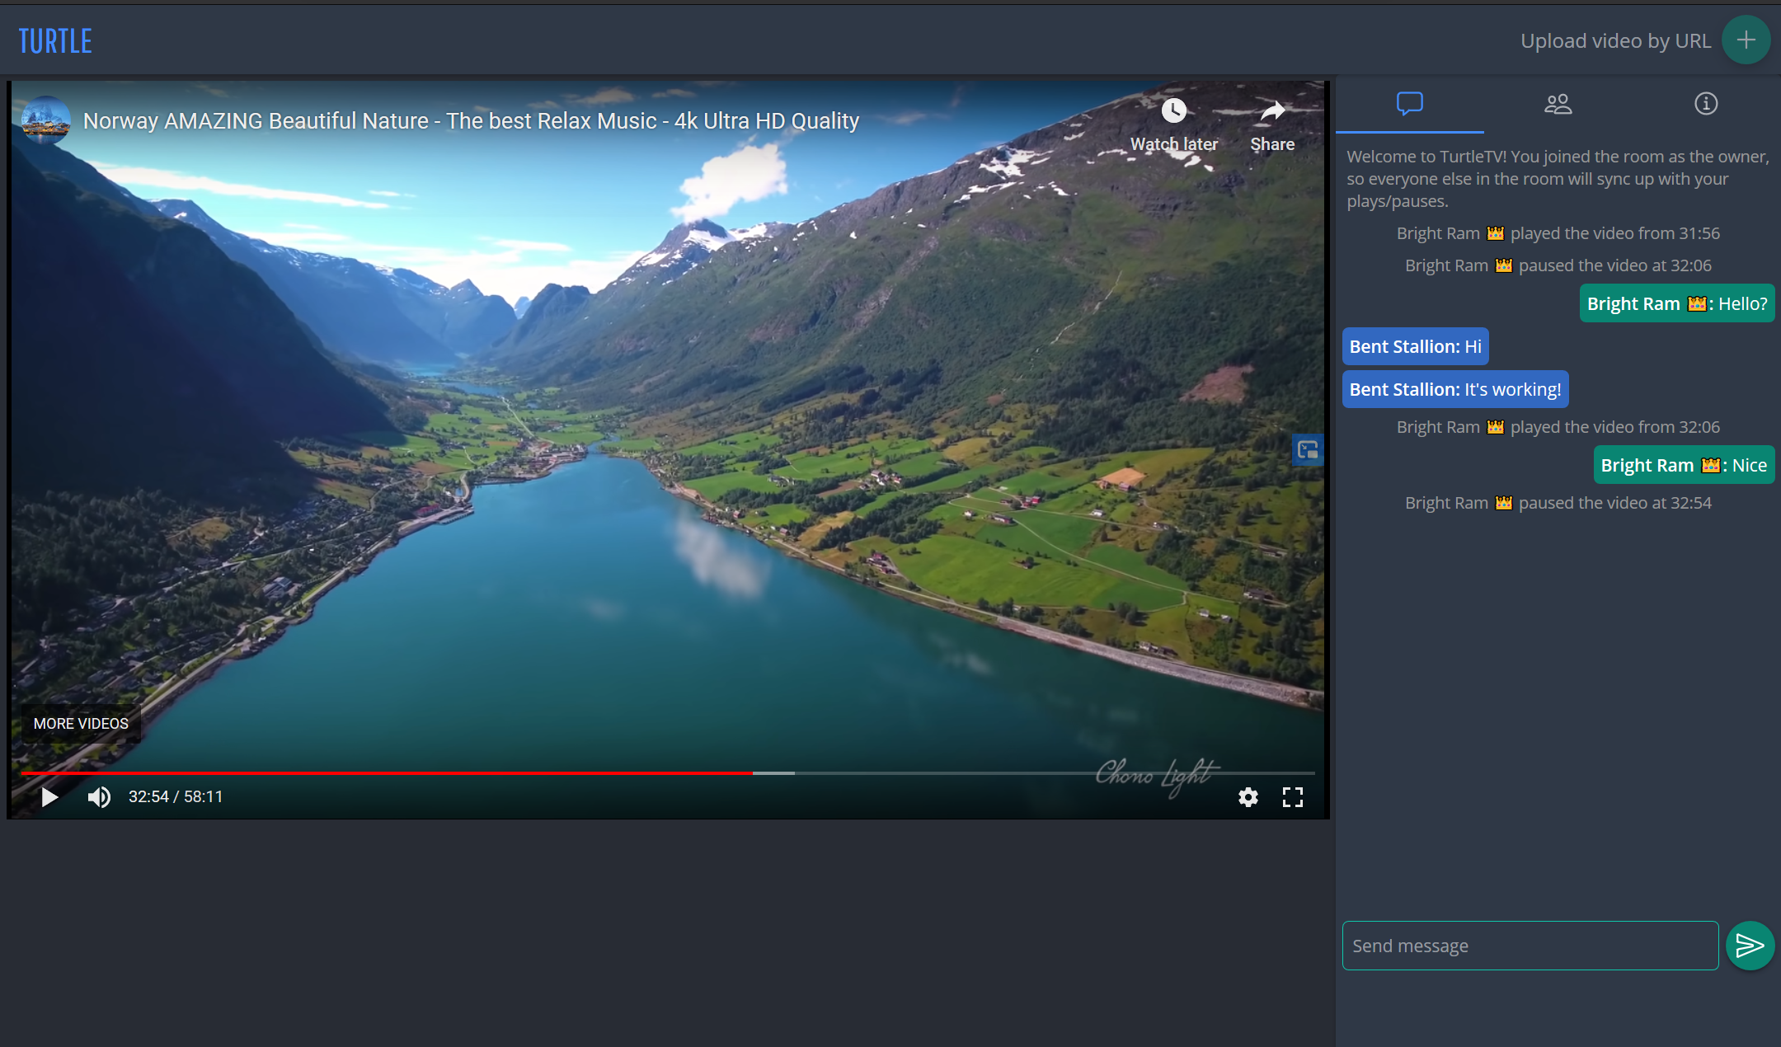Add video to Watch later

(1173, 125)
